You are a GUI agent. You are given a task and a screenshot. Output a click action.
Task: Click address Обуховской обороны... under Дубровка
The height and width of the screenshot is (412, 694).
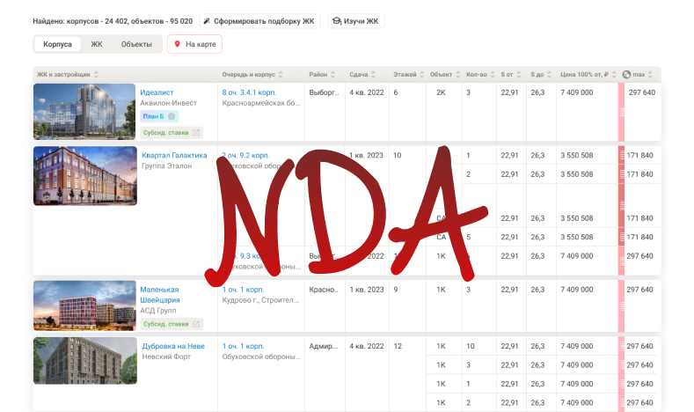click(261, 357)
